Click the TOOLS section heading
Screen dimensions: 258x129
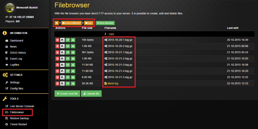point(14,99)
